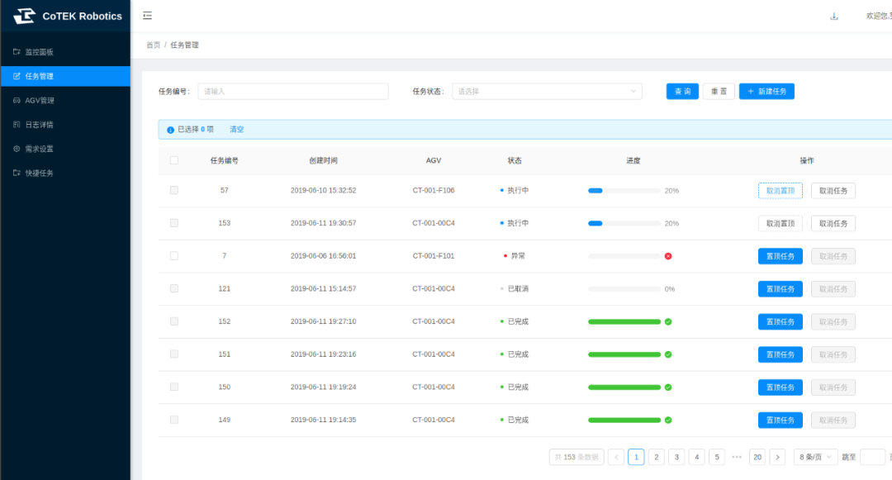Collapse the sidebar with the menu fold icon

(x=147, y=16)
